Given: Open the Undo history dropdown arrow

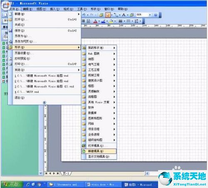Looking at the screenshot, I should click(88, 15).
